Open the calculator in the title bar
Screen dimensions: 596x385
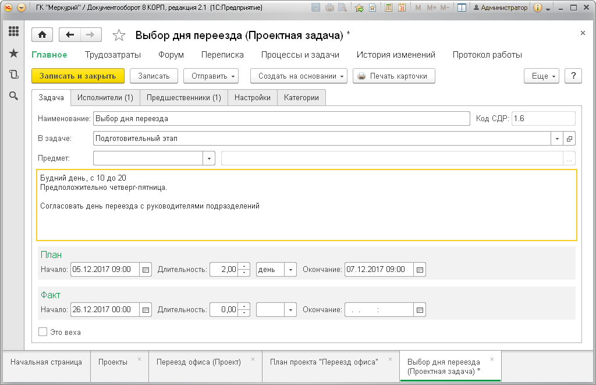pyautogui.click(x=388, y=8)
